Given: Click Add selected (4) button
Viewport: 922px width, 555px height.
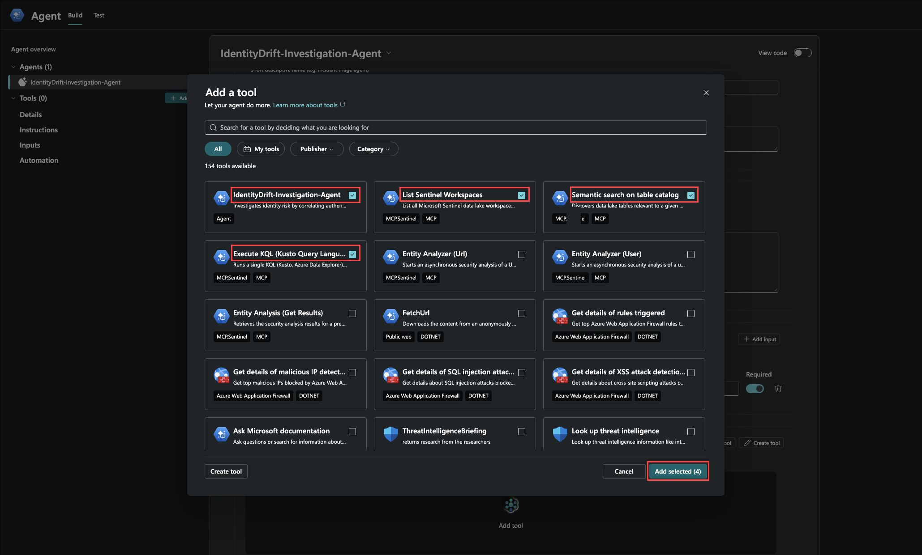Looking at the screenshot, I should point(678,471).
